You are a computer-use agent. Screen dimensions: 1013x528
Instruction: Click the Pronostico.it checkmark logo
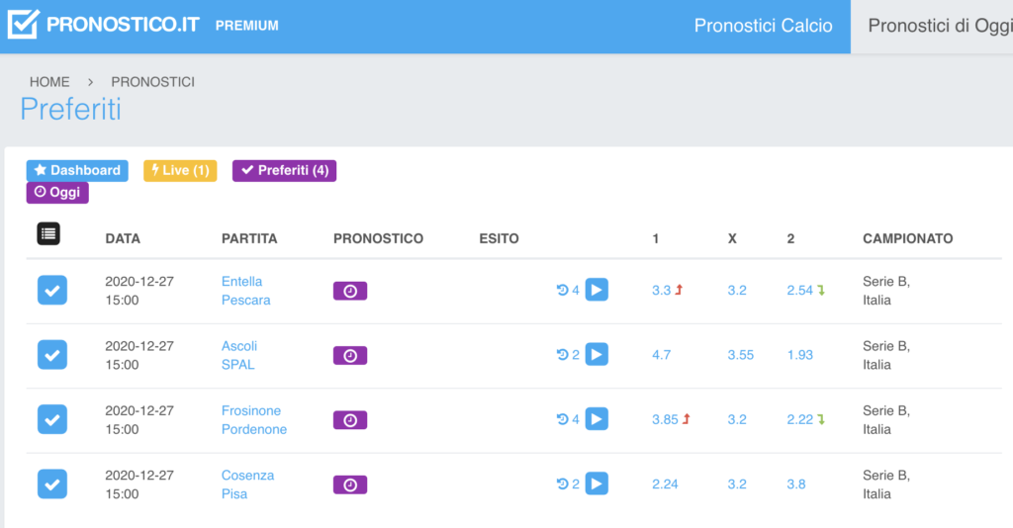coord(24,24)
